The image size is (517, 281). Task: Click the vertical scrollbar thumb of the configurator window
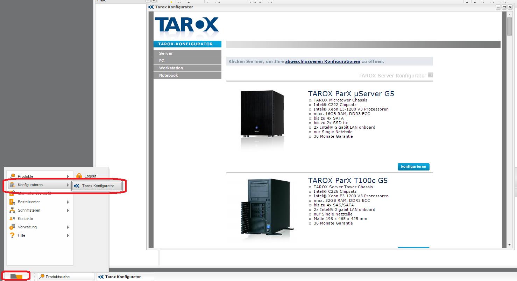510,26
